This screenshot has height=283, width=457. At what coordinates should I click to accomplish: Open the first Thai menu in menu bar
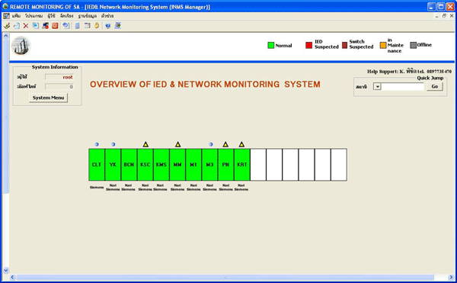click(16, 16)
